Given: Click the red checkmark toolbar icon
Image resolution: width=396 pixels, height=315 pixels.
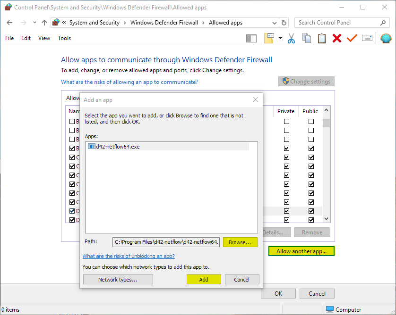Looking at the screenshot, I should 352,38.
